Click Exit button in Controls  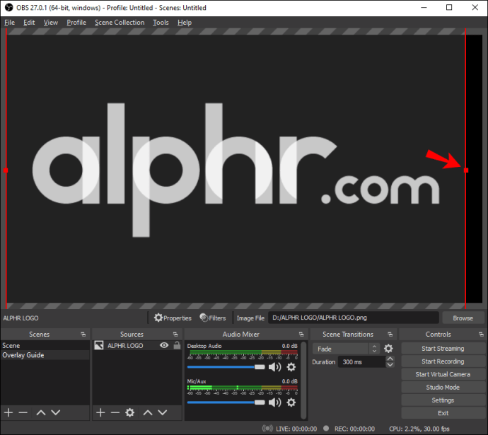(x=443, y=413)
